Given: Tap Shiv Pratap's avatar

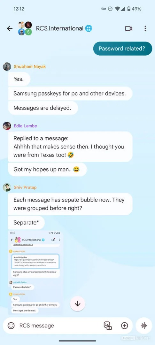Looking at the screenshot, I should (x=7, y=188).
